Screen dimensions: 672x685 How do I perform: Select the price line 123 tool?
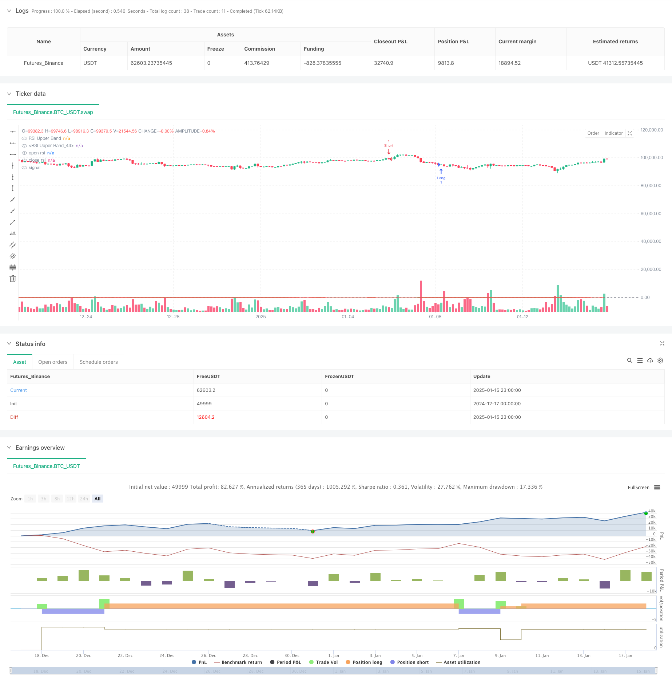(13, 233)
